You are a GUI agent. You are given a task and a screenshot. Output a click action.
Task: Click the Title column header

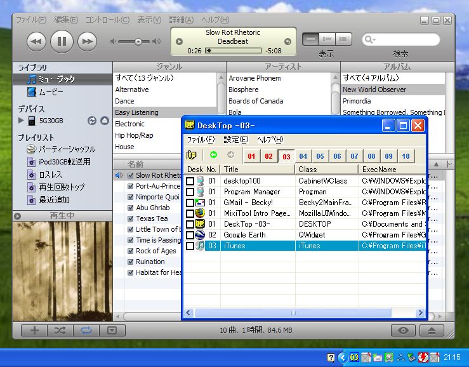(x=258, y=170)
